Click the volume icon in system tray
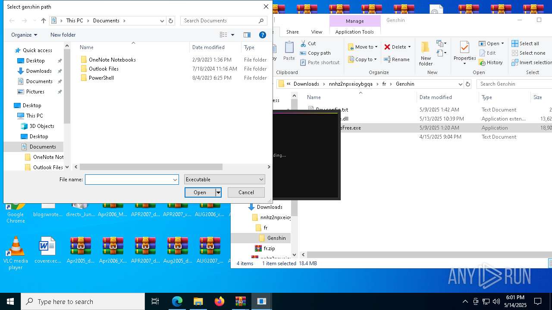This screenshot has width=552, height=310. (496, 301)
